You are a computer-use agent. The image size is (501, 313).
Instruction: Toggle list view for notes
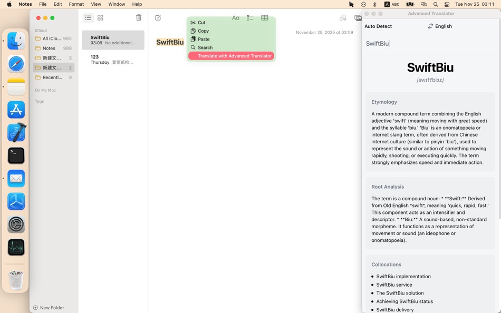(x=88, y=17)
